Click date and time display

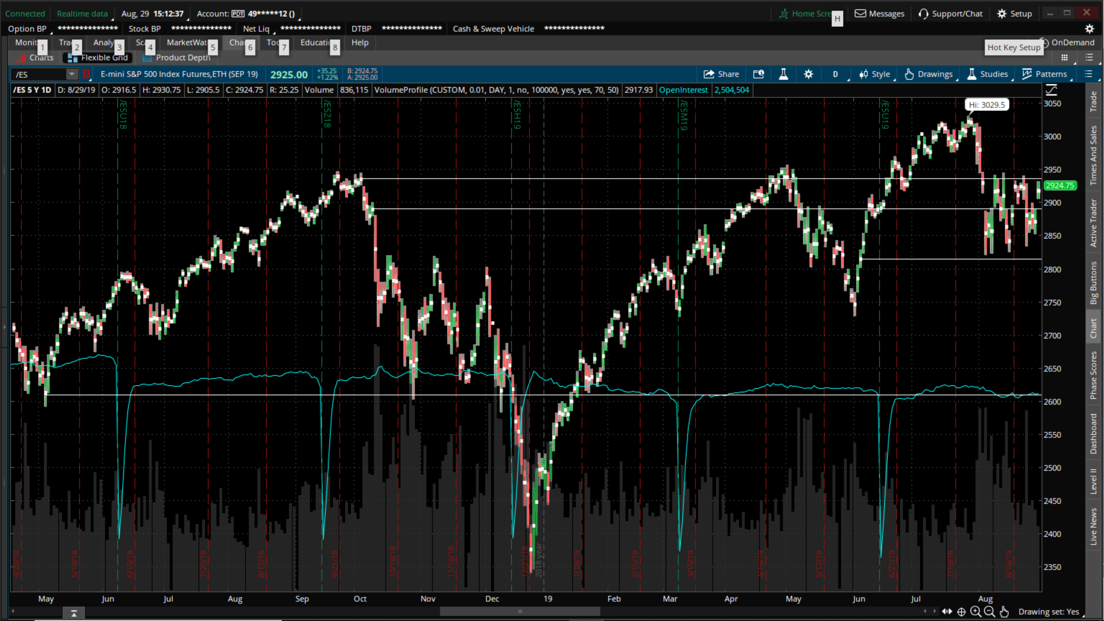tap(152, 14)
